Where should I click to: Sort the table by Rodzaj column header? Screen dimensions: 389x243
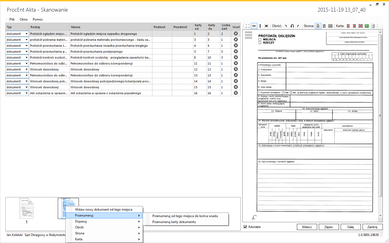(x=49, y=27)
